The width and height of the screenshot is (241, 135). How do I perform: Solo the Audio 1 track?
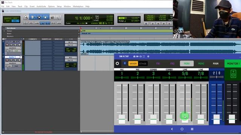[x=15, y=60]
